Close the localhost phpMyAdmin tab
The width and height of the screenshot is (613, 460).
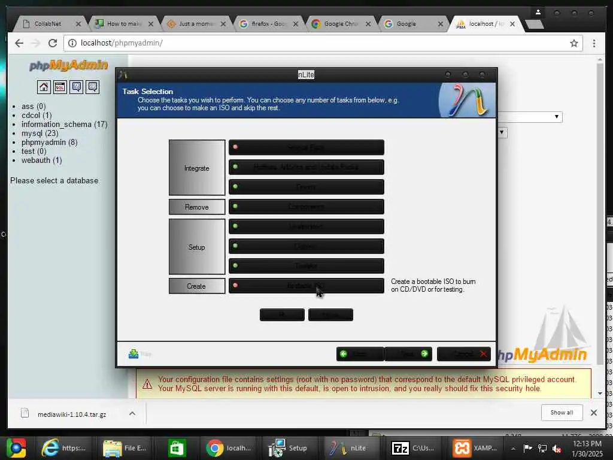pyautogui.click(x=512, y=24)
